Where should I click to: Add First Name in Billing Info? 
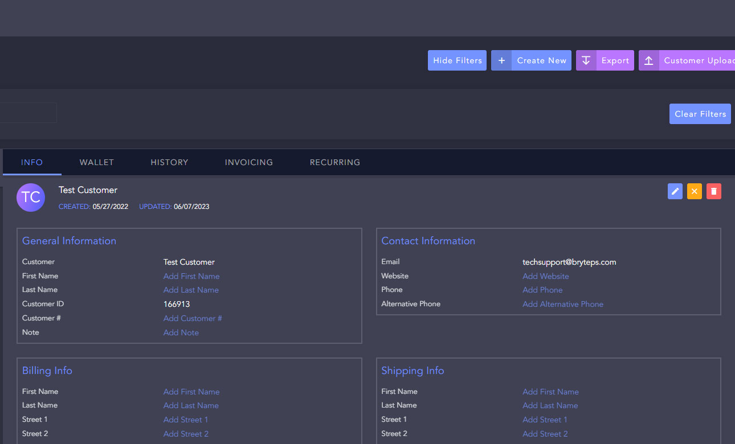coord(191,392)
